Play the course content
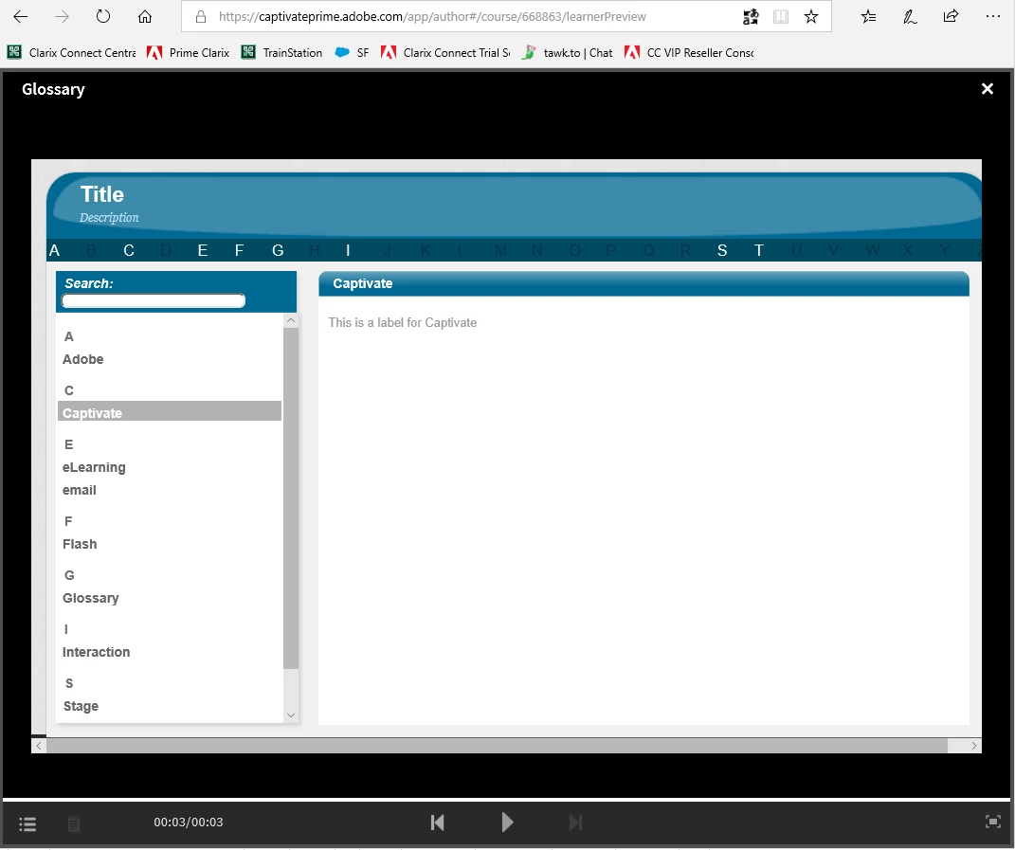Screen dimensions: 1015x850 coord(508,823)
